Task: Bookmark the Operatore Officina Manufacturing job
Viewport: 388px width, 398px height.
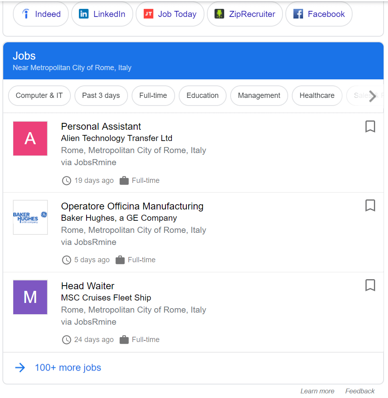Action: point(370,205)
